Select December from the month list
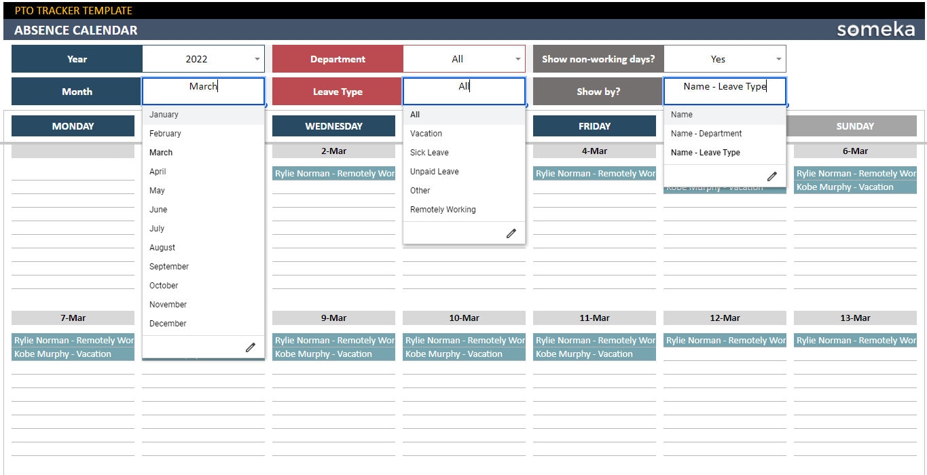This screenshot has height=475, width=927. pyautogui.click(x=167, y=323)
